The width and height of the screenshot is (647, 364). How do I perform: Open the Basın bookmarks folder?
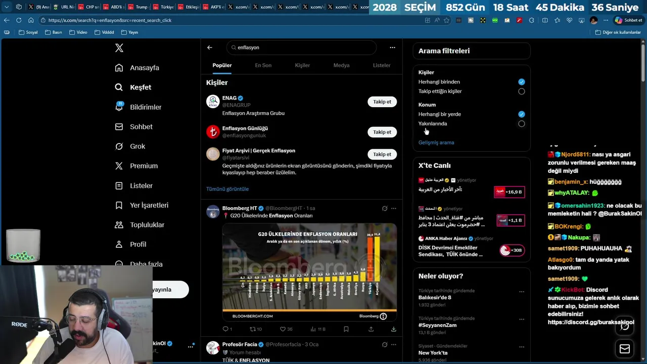click(53, 32)
